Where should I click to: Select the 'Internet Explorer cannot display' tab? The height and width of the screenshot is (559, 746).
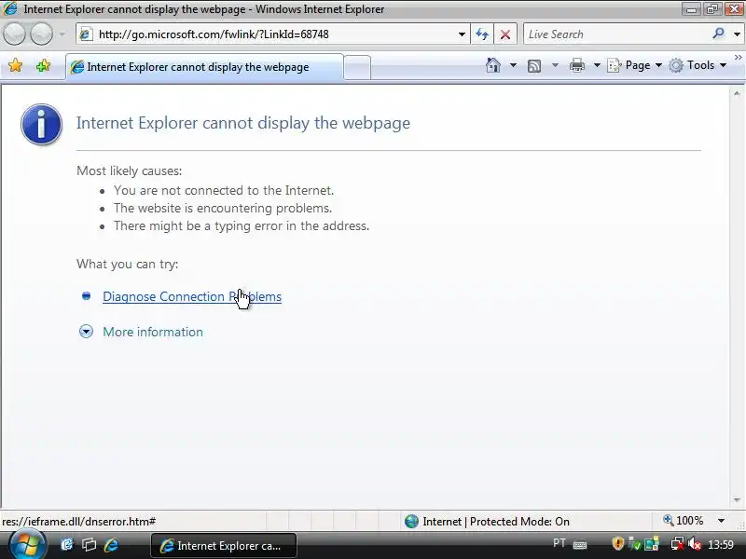click(x=204, y=67)
